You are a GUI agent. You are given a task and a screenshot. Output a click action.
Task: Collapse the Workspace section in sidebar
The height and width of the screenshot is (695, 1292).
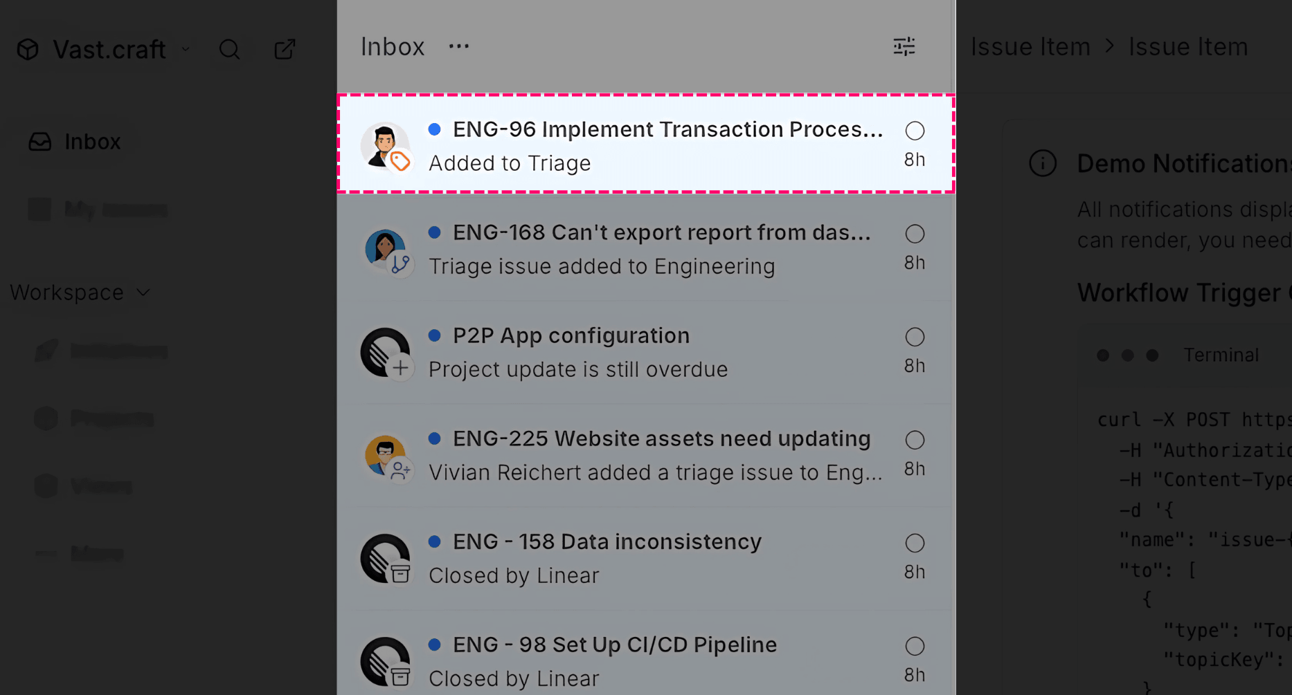pos(80,293)
